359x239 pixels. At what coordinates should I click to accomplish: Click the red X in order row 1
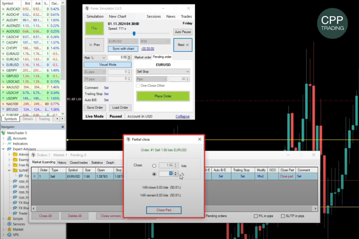coord(35,177)
